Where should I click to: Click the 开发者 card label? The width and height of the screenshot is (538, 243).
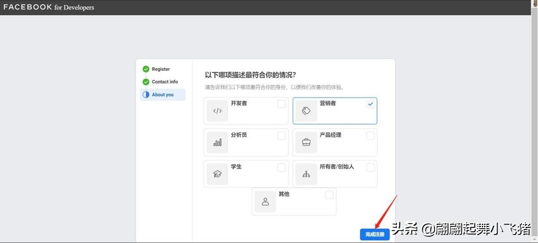coord(239,103)
